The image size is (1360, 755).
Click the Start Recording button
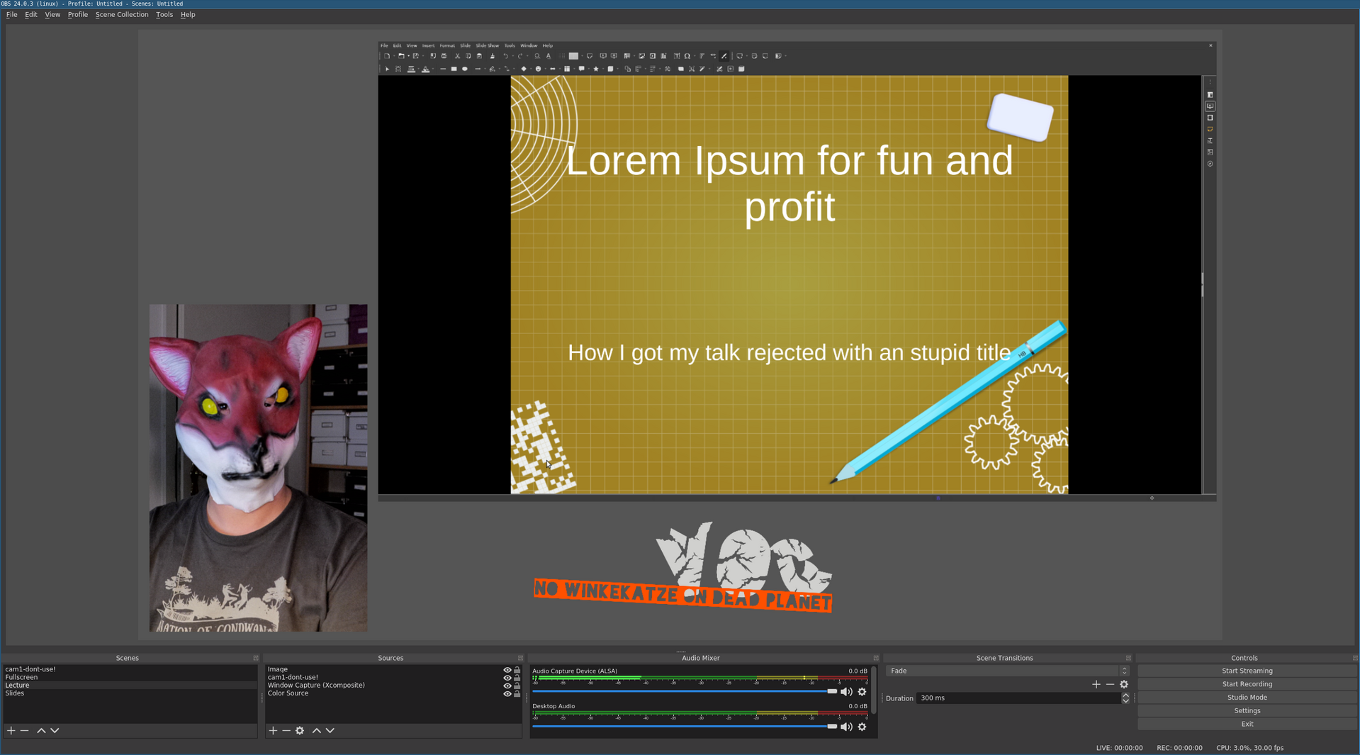pyautogui.click(x=1247, y=684)
